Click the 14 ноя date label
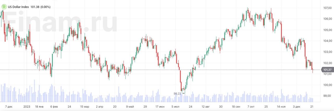The height and width of the screenshot is (111, 334). [281, 107]
